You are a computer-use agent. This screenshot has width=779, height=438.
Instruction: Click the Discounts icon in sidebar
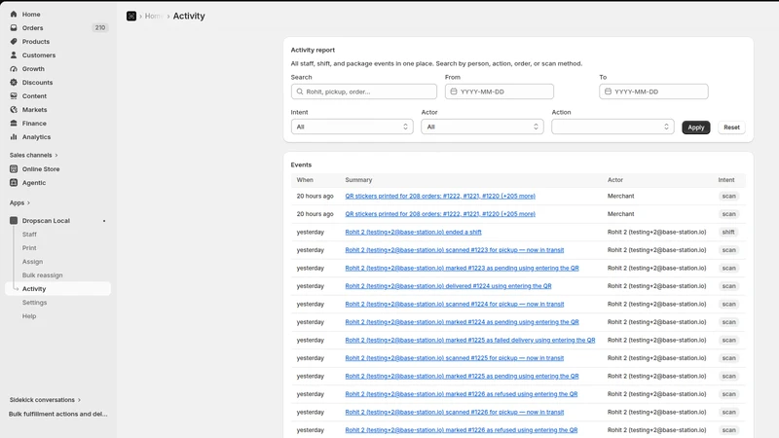pos(14,83)
